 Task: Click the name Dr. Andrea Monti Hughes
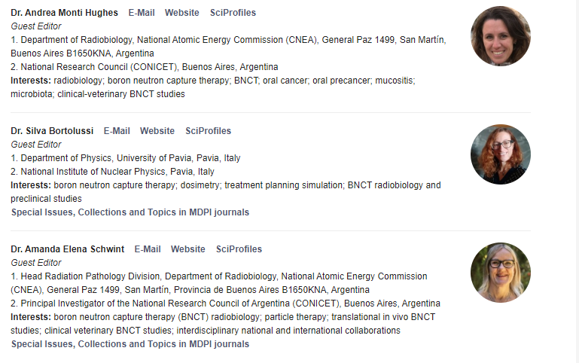(65, 13)
